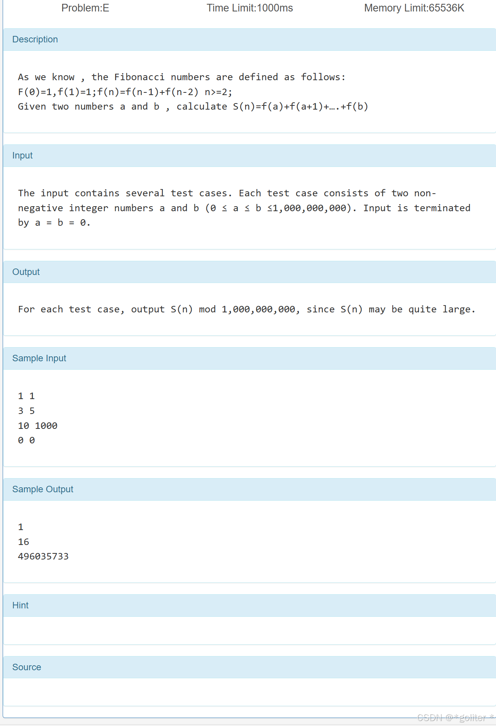Viewport: 496px width, 726px height.
Task: Click the 'For each test case' output line
Action: [247, 309]
